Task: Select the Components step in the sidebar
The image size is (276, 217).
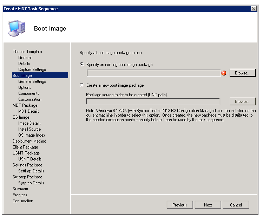Action: [x=28, y=93]
